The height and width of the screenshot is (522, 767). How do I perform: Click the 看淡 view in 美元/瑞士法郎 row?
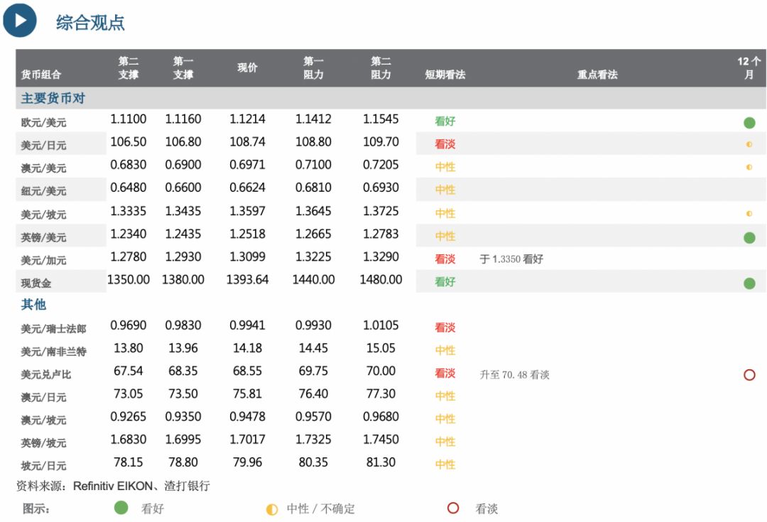click(x=445, y=327)
